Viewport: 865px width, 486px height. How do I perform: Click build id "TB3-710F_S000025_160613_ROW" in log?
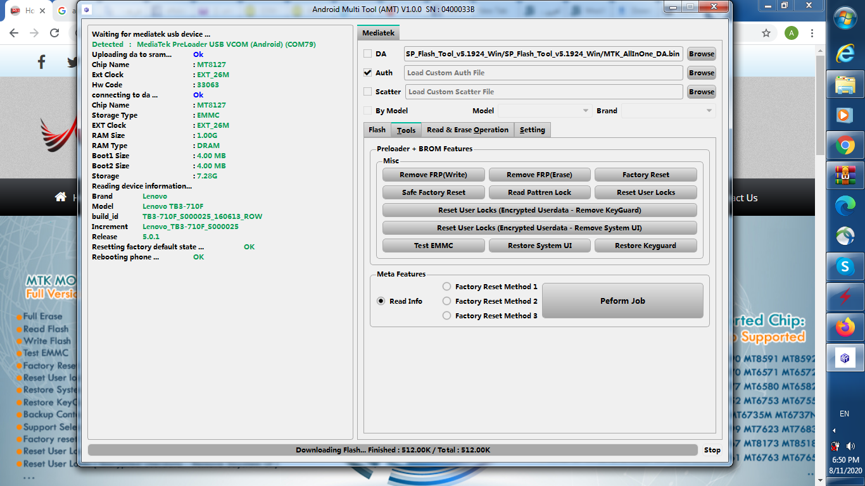202,216
